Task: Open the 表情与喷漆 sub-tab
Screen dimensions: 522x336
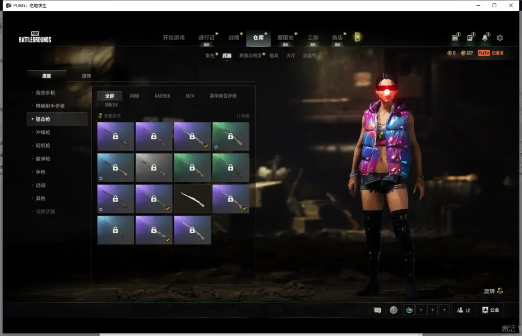Action: 250,55
